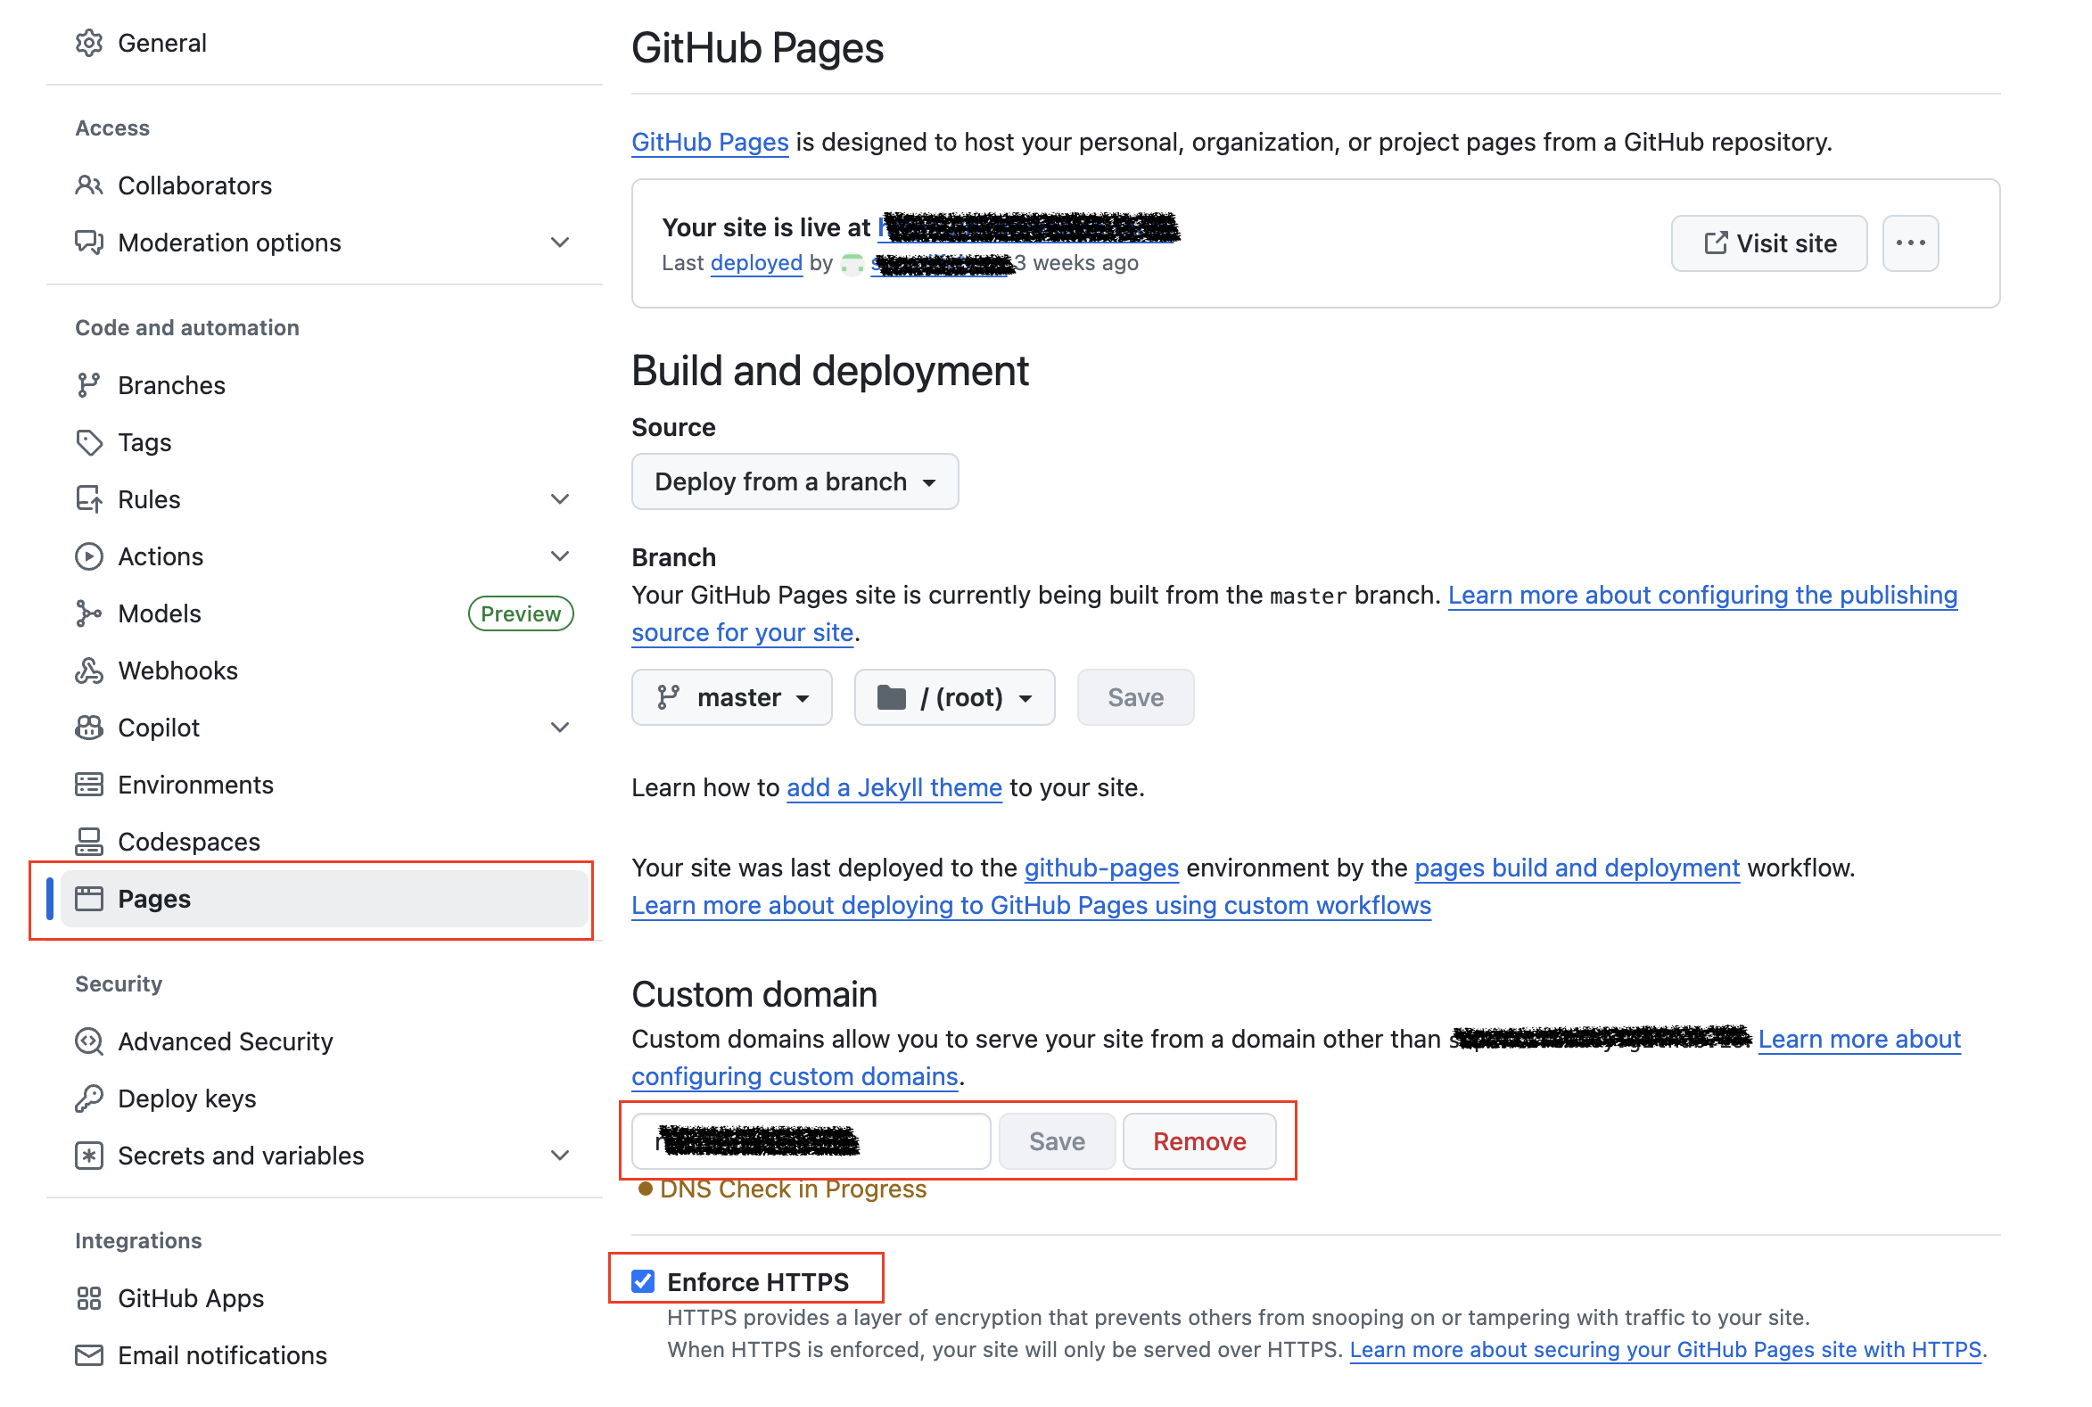Open the three-dot menu beside Visit site
Viewport: 2092px width, 1407px height.
[x=1910, y=243]
